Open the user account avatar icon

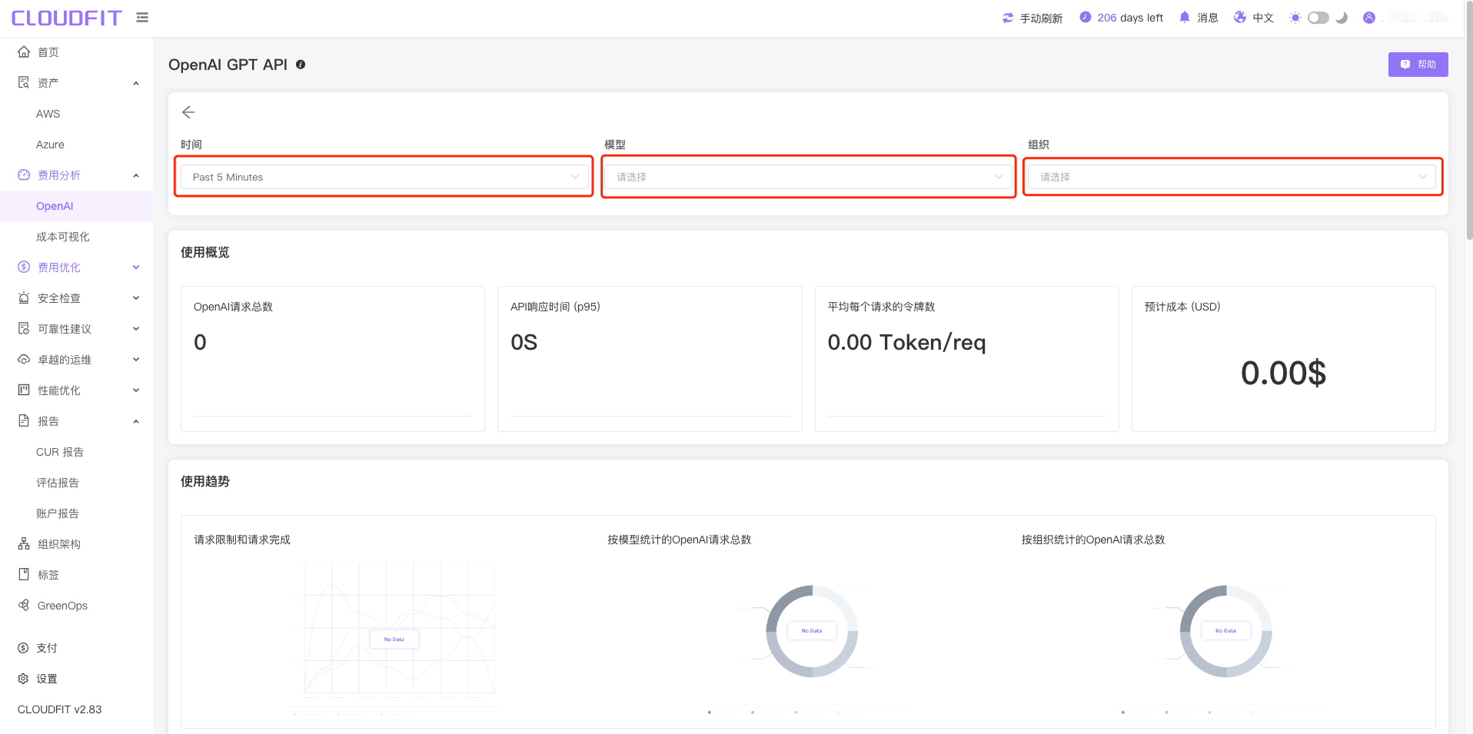tap(1369, 18)
